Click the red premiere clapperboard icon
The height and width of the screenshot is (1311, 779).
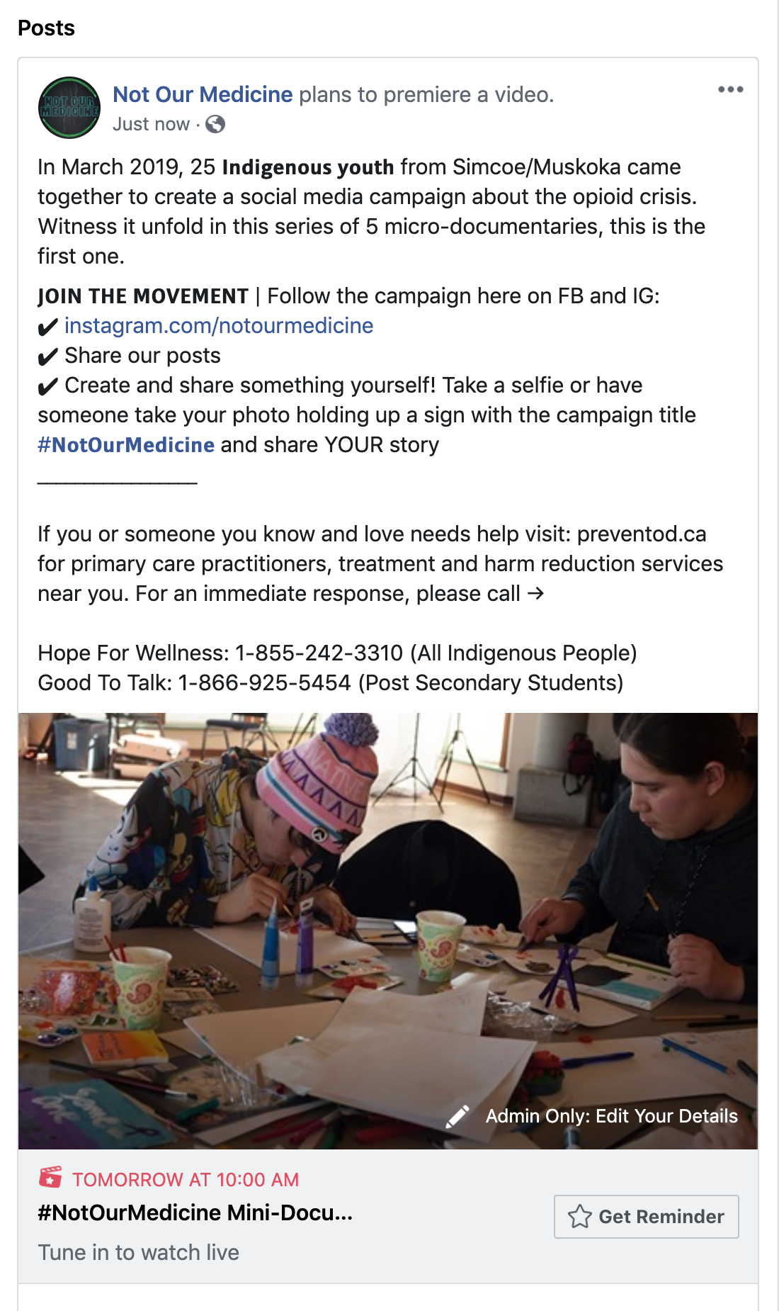pos(50,1177)
